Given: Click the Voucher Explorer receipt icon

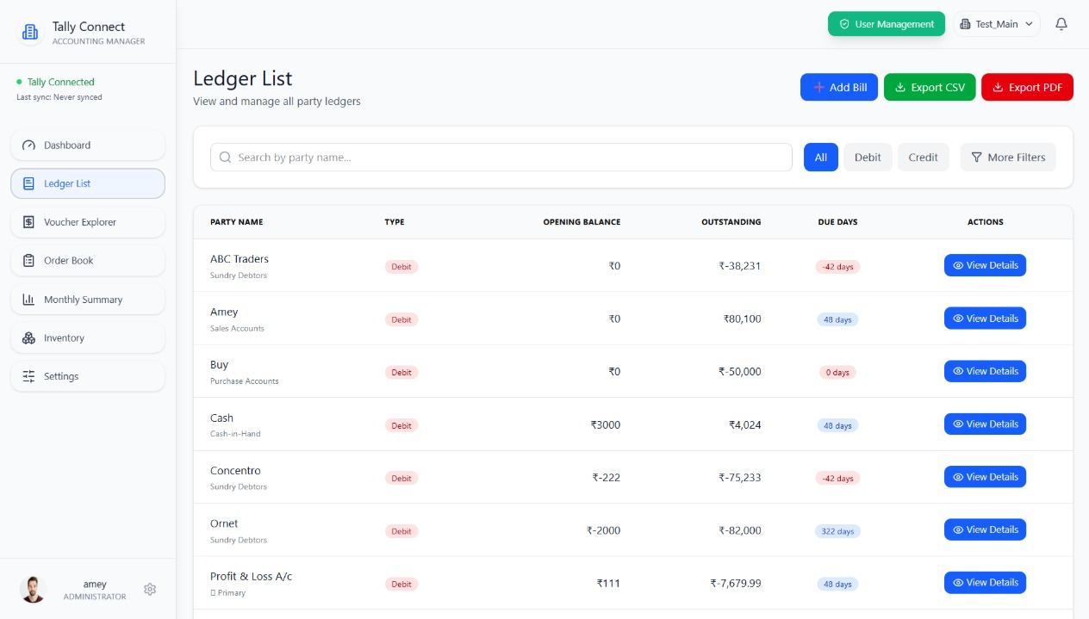Looking at the screenshot, I should click(x=28, y=222).
